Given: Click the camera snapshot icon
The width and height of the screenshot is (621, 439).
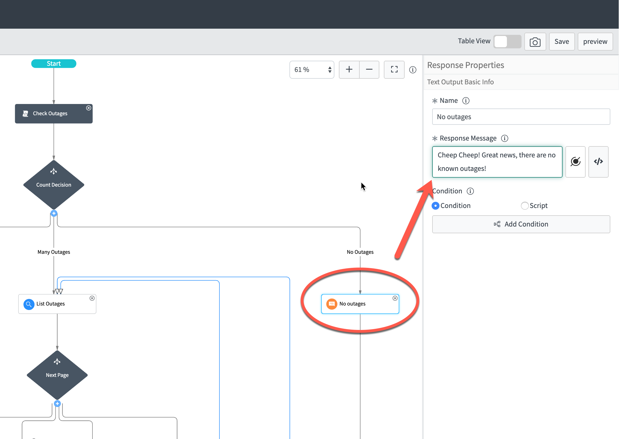Looking at the screenshot, I should [x=535, y=42].
